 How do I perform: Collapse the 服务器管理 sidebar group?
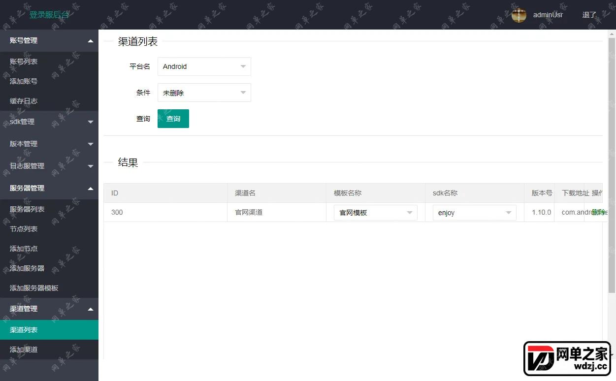49,188
